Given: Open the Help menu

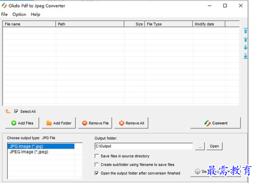Looking at the screenshot, I should [x=35, y=14].
